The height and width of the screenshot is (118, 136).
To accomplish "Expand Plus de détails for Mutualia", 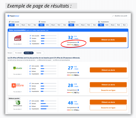I will coord(18,74).
